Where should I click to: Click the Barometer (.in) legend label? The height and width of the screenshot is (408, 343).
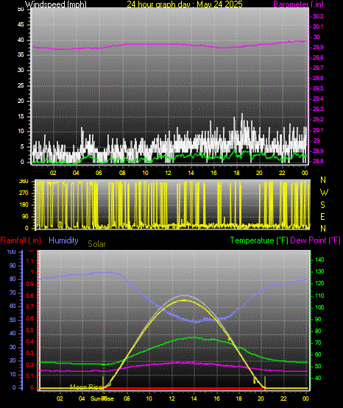point(298,4)
